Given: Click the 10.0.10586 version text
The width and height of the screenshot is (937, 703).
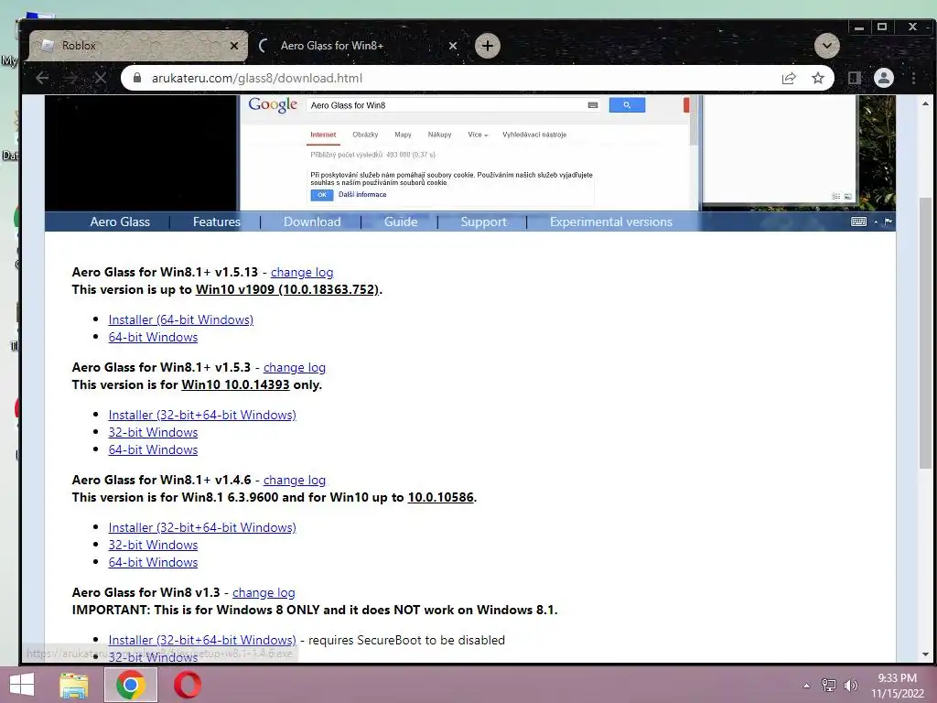Looking at the screenshot, I should (x=441, y=497).
